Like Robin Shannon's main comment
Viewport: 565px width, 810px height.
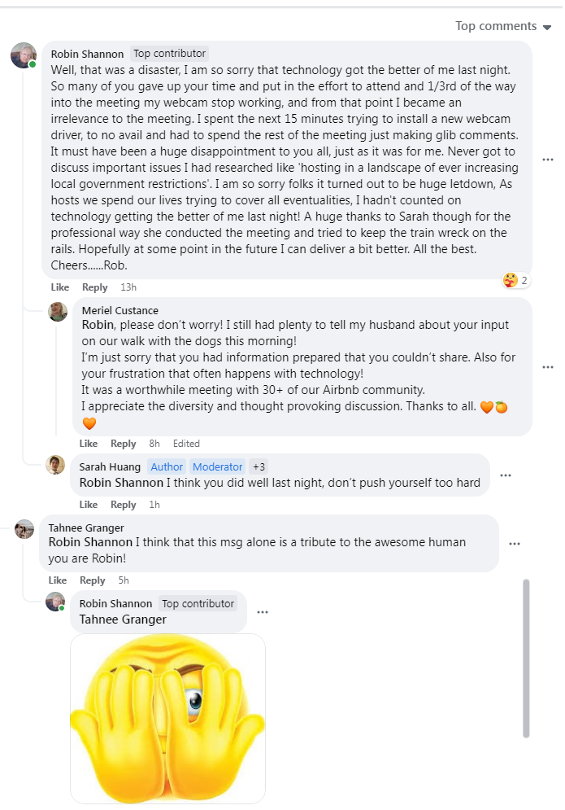[x=60, y=287]
